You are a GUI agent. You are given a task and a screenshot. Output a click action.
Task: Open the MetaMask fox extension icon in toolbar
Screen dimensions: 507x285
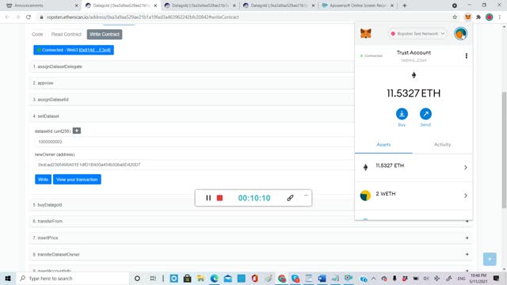468,17
